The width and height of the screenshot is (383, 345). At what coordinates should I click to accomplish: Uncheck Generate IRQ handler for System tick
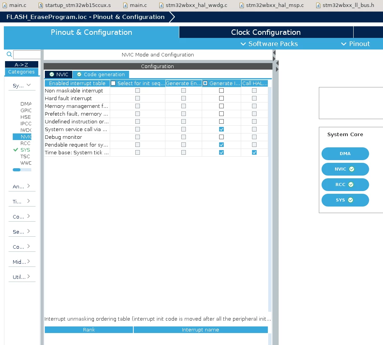pos(221,152)
